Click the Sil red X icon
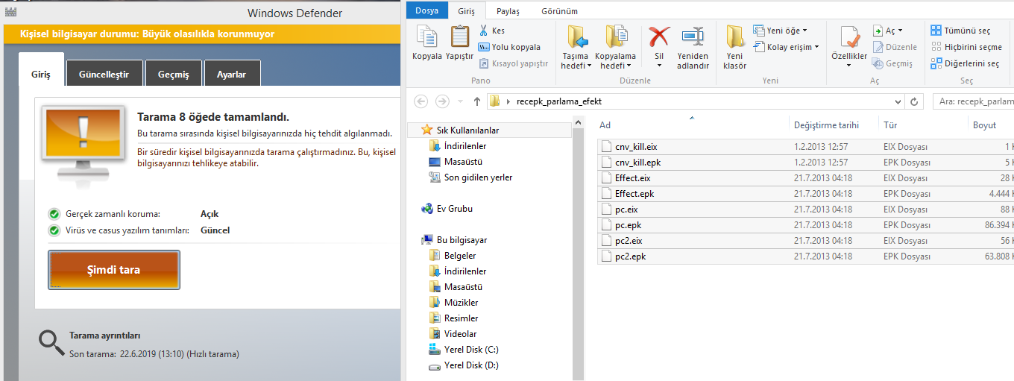Viewport: 1014px width, 381px height. [659, 37]
